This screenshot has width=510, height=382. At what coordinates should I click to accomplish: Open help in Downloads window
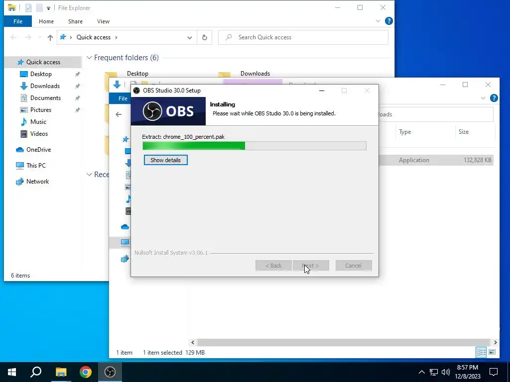tap(494, 98)
